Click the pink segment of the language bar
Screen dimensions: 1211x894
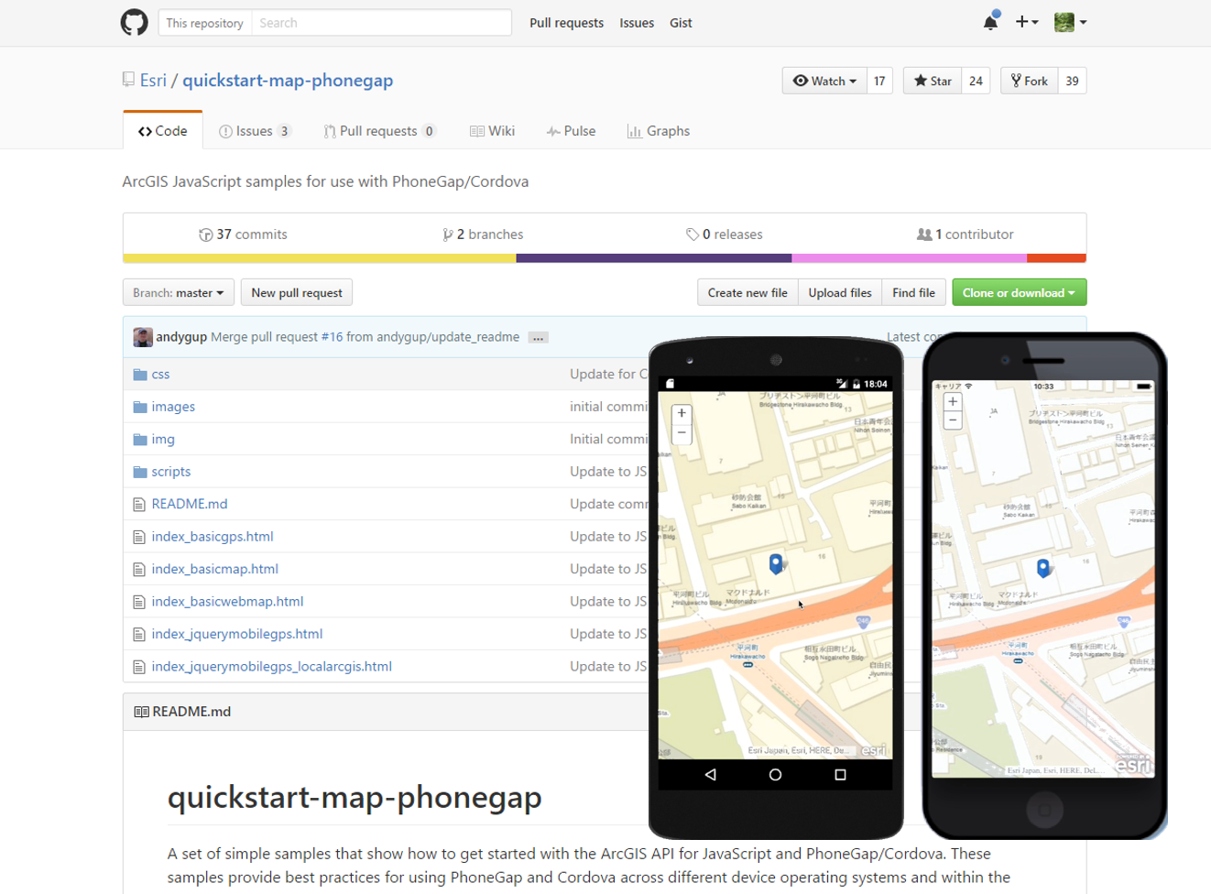(909, 258)
